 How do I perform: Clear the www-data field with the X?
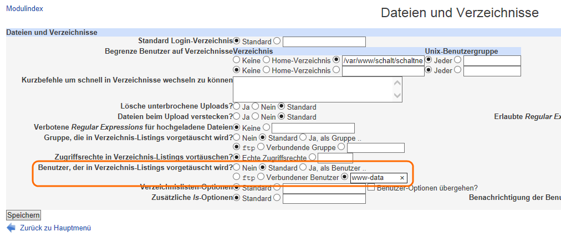click(x=402, y=178)
